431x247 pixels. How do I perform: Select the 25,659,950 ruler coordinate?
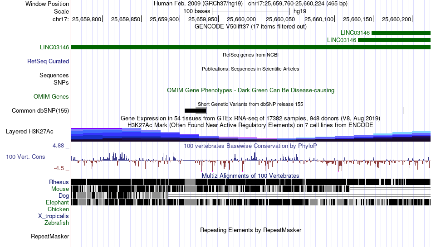tap(203, 19)
